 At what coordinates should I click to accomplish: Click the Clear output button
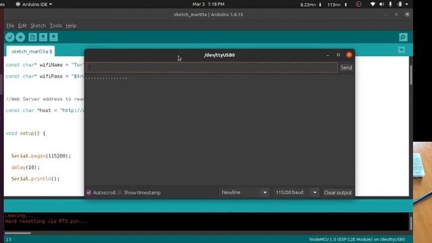click(x=337, y=192)
